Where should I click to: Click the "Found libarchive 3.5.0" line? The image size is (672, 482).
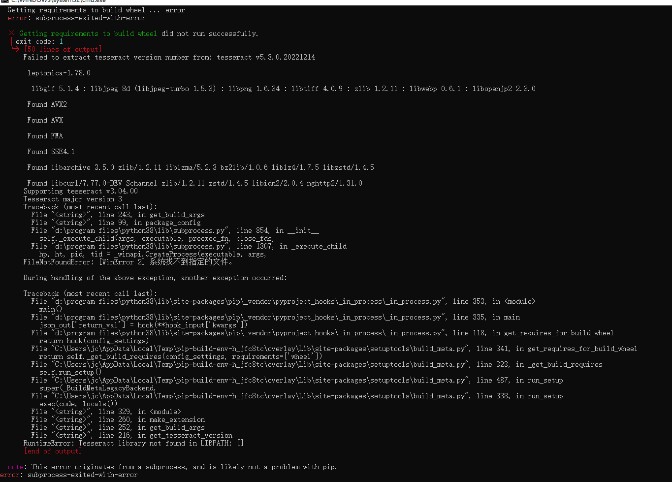click(201, 167)
